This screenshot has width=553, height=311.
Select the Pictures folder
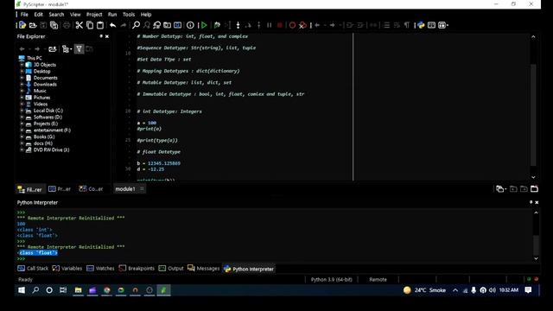(41, 98)
